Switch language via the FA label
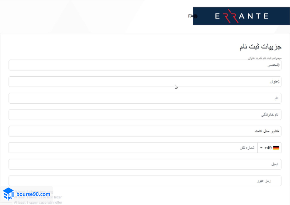This screenshot has height=205, width=290. [190, 16]
